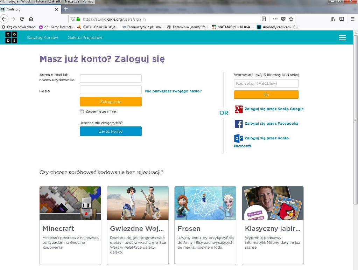Click Zaloguj się przez Facebooka link
The height and width of the screenshot is (270, 358).
pyautogui.click(x=272, y=124)
